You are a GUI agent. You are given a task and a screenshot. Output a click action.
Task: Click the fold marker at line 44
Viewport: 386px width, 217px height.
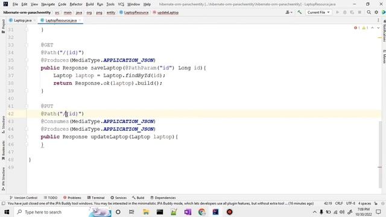(27, 129)
